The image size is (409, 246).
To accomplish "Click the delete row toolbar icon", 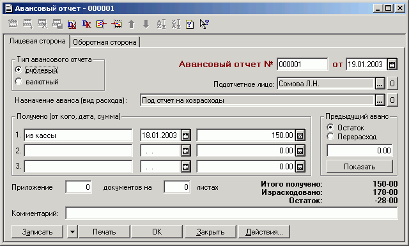I will tap(43, 24).
